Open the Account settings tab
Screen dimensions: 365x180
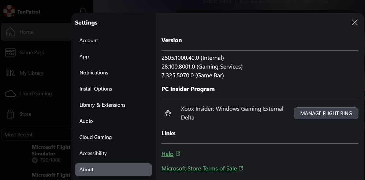click(89, 40)
